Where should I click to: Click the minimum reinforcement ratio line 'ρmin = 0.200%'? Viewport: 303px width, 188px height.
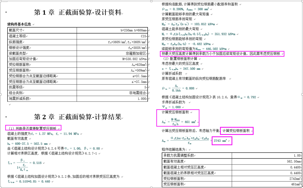(x=186, y=9)
